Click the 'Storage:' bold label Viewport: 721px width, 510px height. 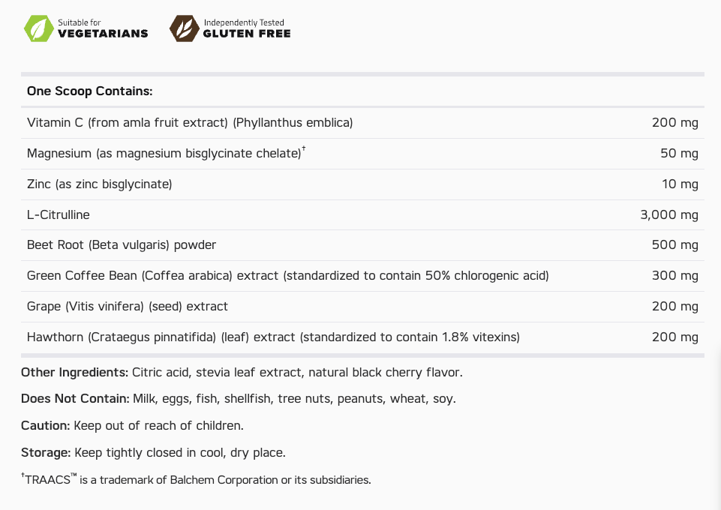46,453
